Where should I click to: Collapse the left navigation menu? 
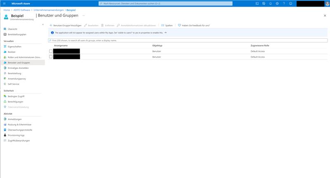(43, 25)
